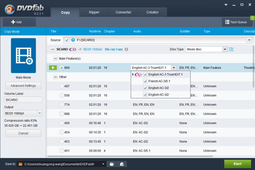Click the ISO image output icon
Screen dimensions: 255x170
tap(122, 164)
